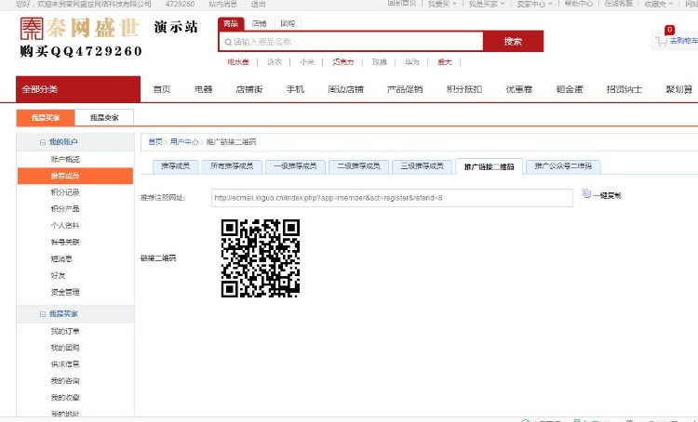Open 资金管理 in the sidebar
Screen dimensions: 698x422
click(65, 292)
